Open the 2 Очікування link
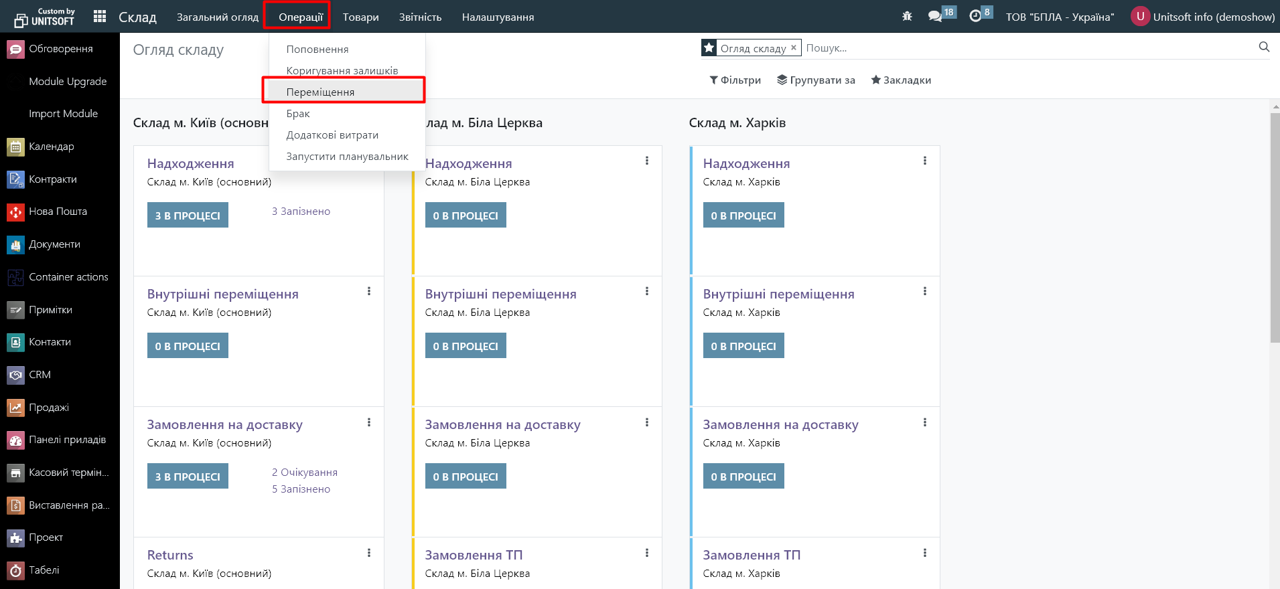This screenshot has width=1280, height=589. (305, 473)
